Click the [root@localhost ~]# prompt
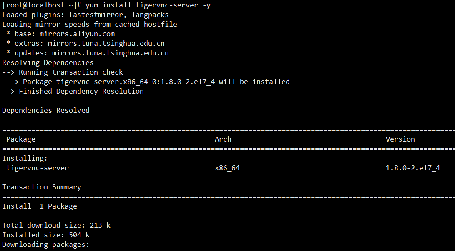Viewport: 455px width, 251px height. click(42, 5)
